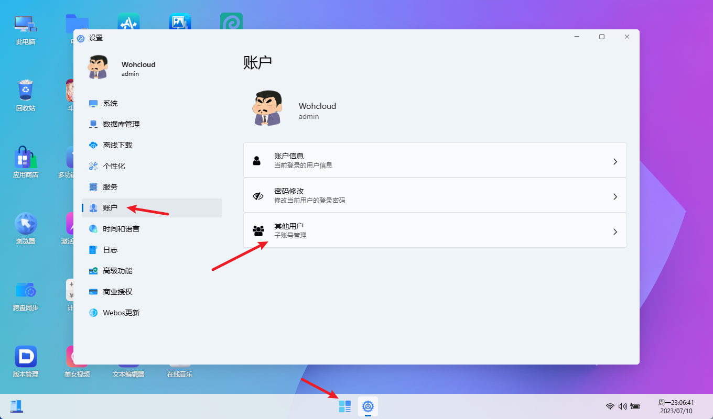
Task: Select 商业授权 license section
Action: tap(117, 292)
